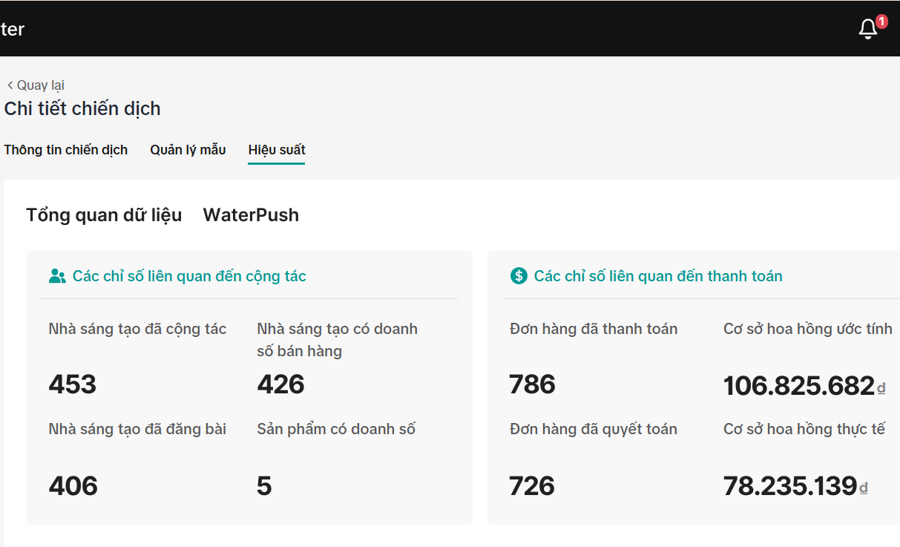900x547 pixels.
Task: Select the Hiệu suất tab
Action: pos(277,150)
